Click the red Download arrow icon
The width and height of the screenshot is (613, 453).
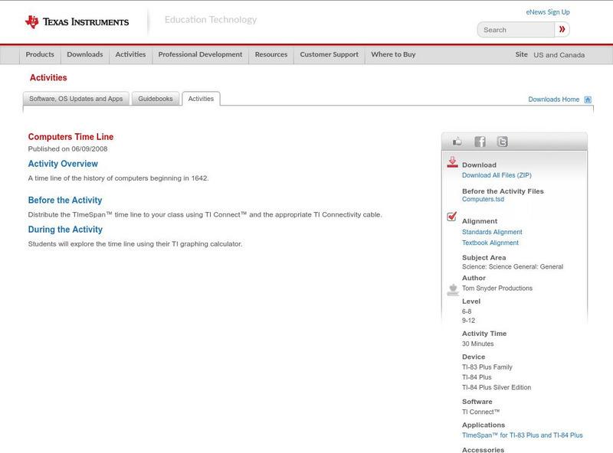452,162
